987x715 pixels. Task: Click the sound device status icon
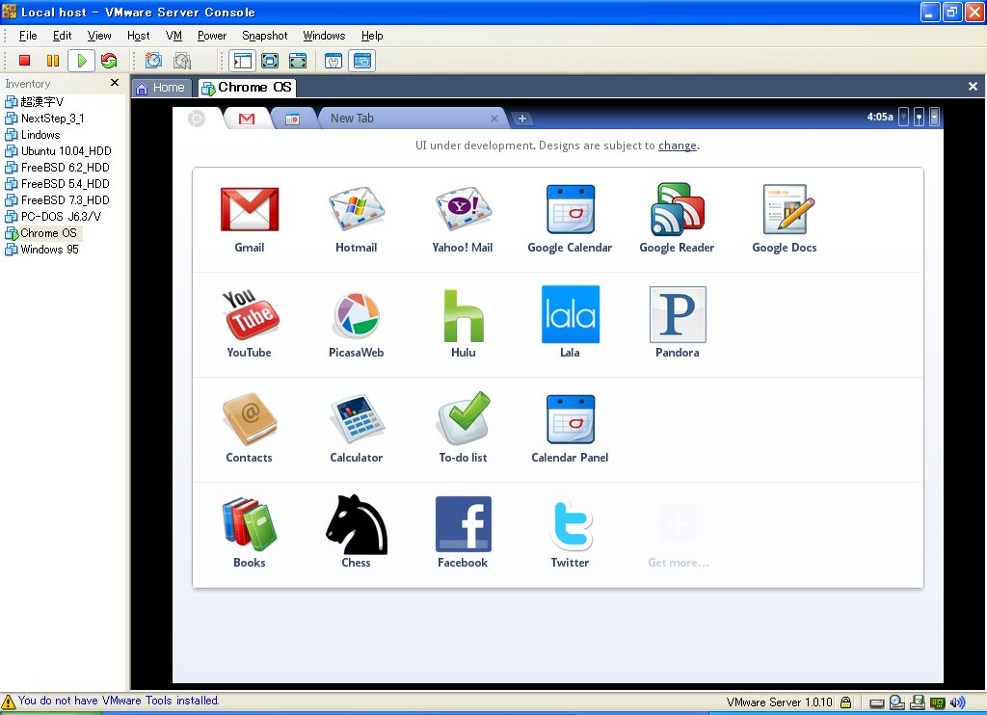957,702
